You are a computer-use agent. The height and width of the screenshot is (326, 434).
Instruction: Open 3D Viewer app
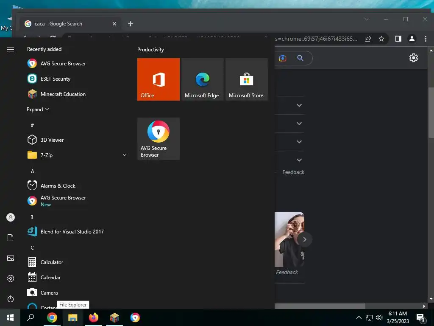77,140
